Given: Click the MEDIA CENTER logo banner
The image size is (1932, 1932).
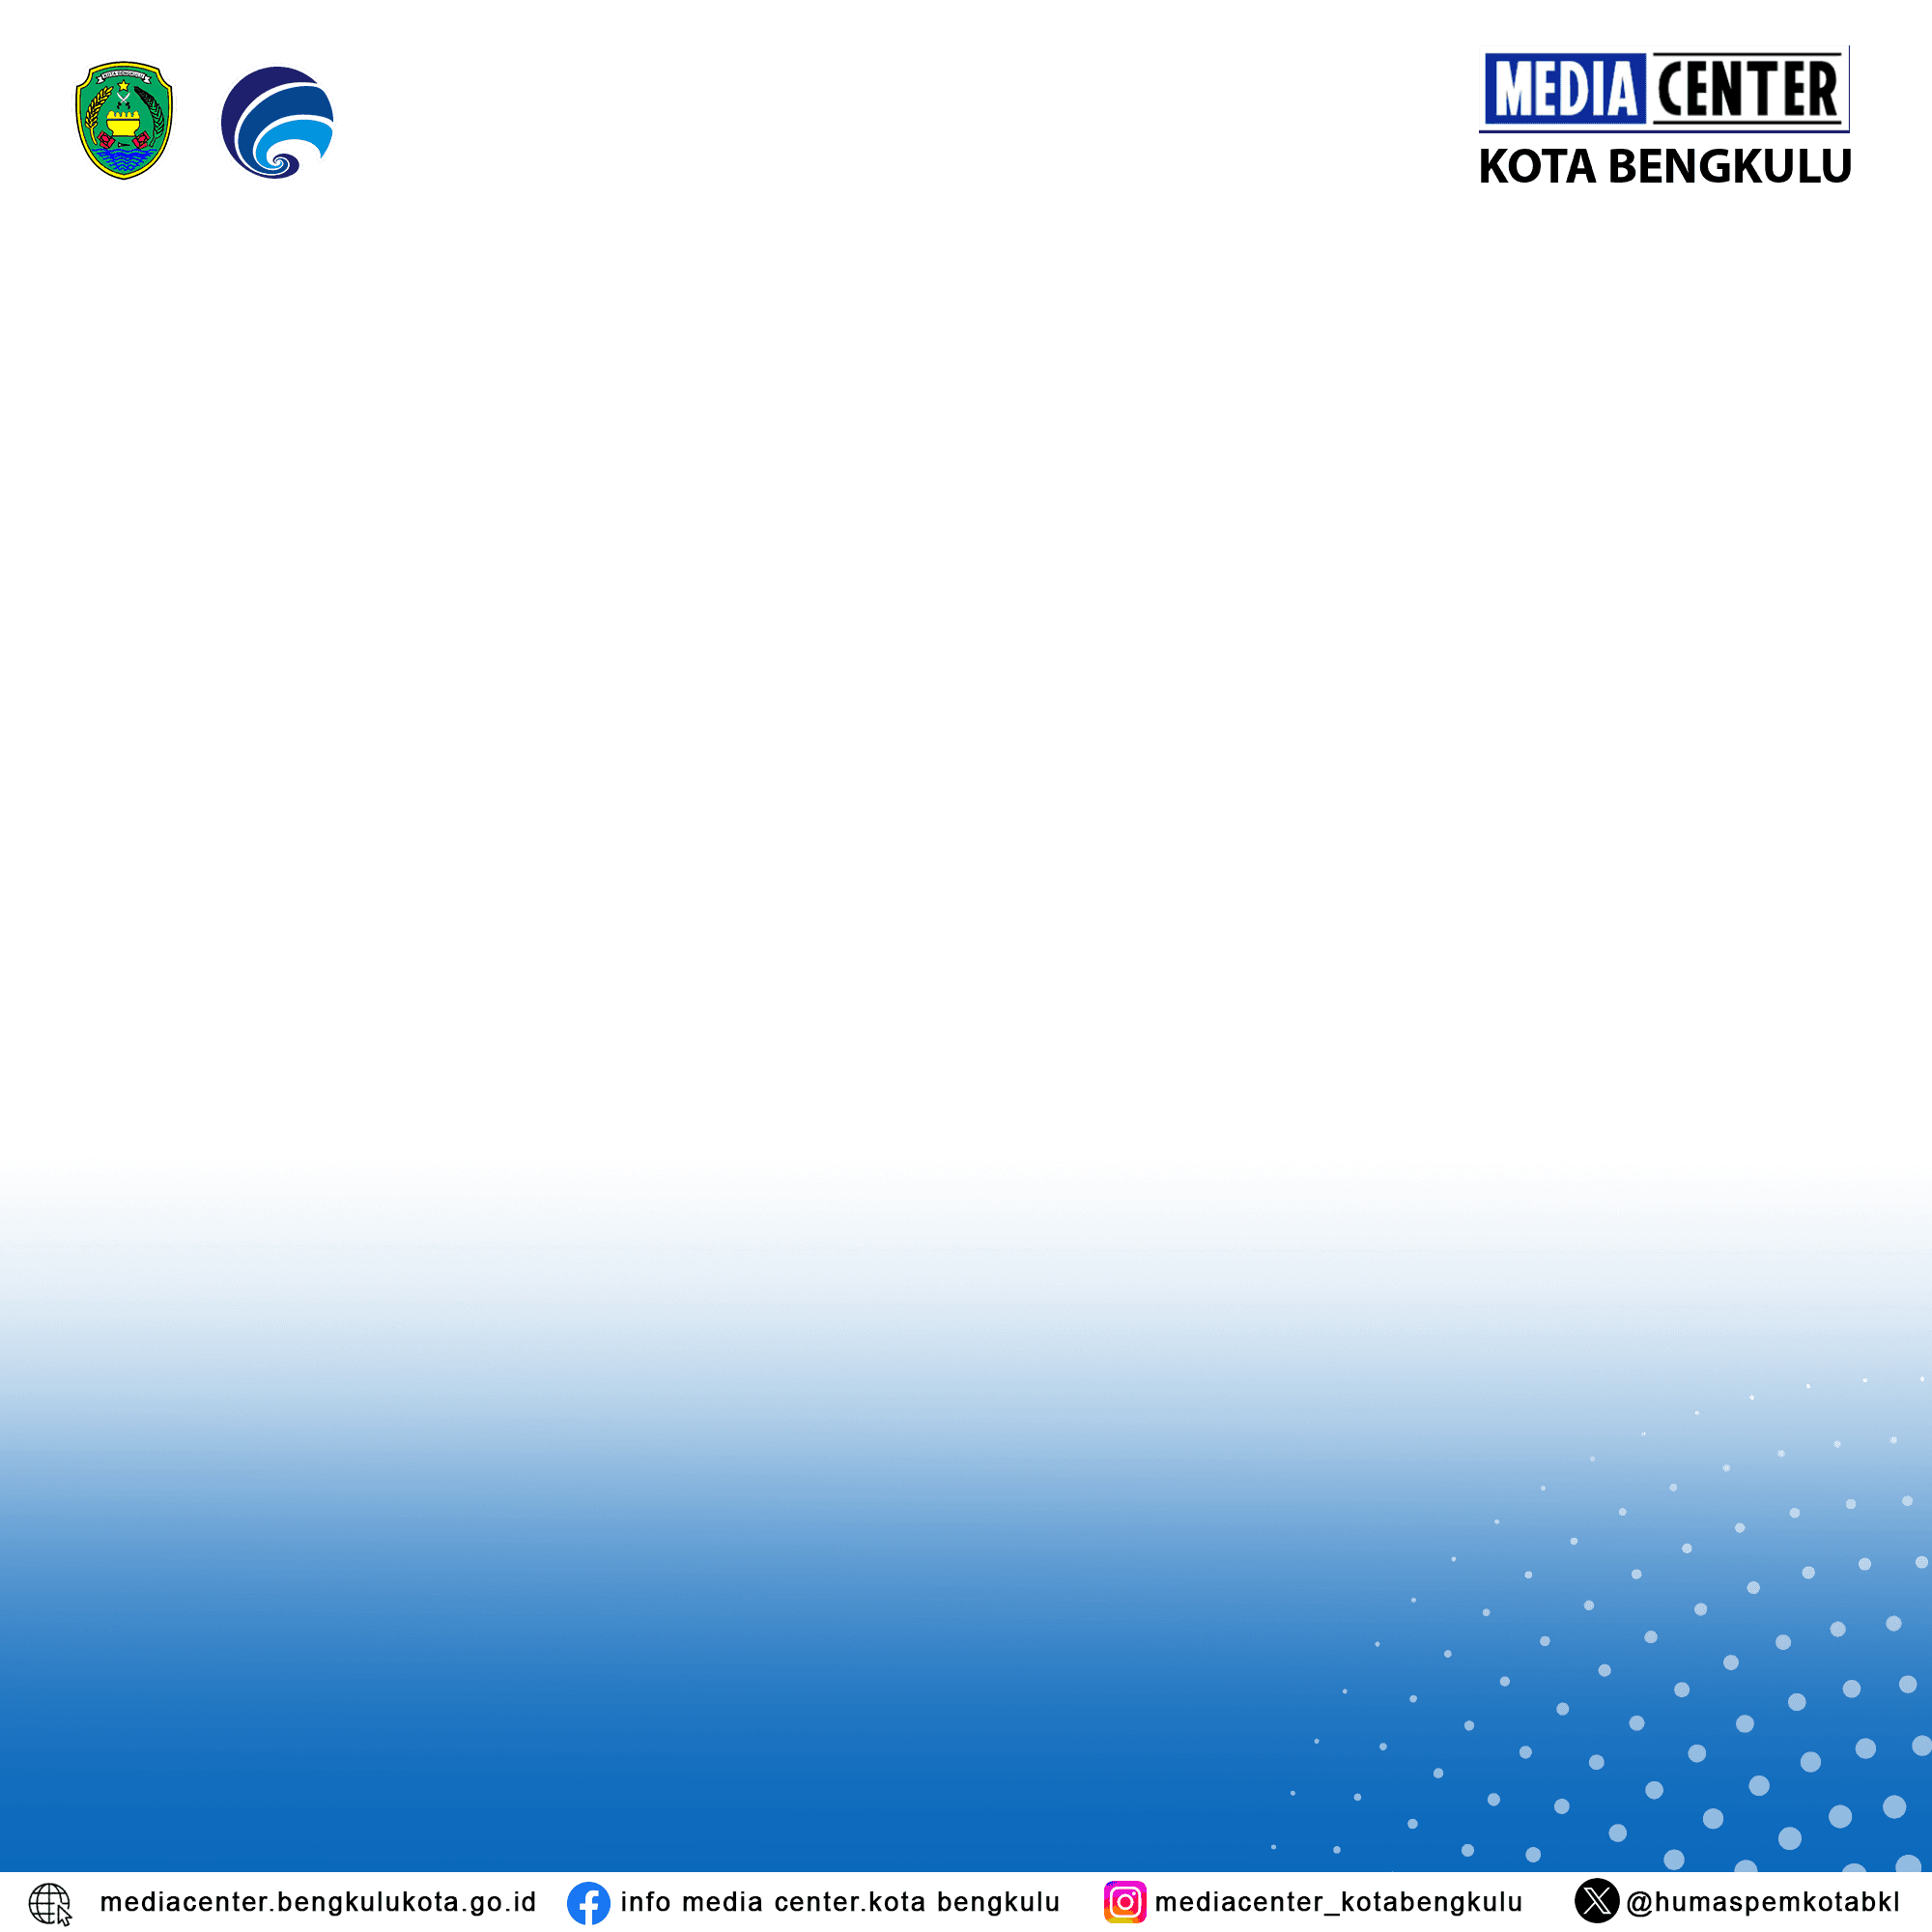Looking at the screenshot, I should (1664, 89).
